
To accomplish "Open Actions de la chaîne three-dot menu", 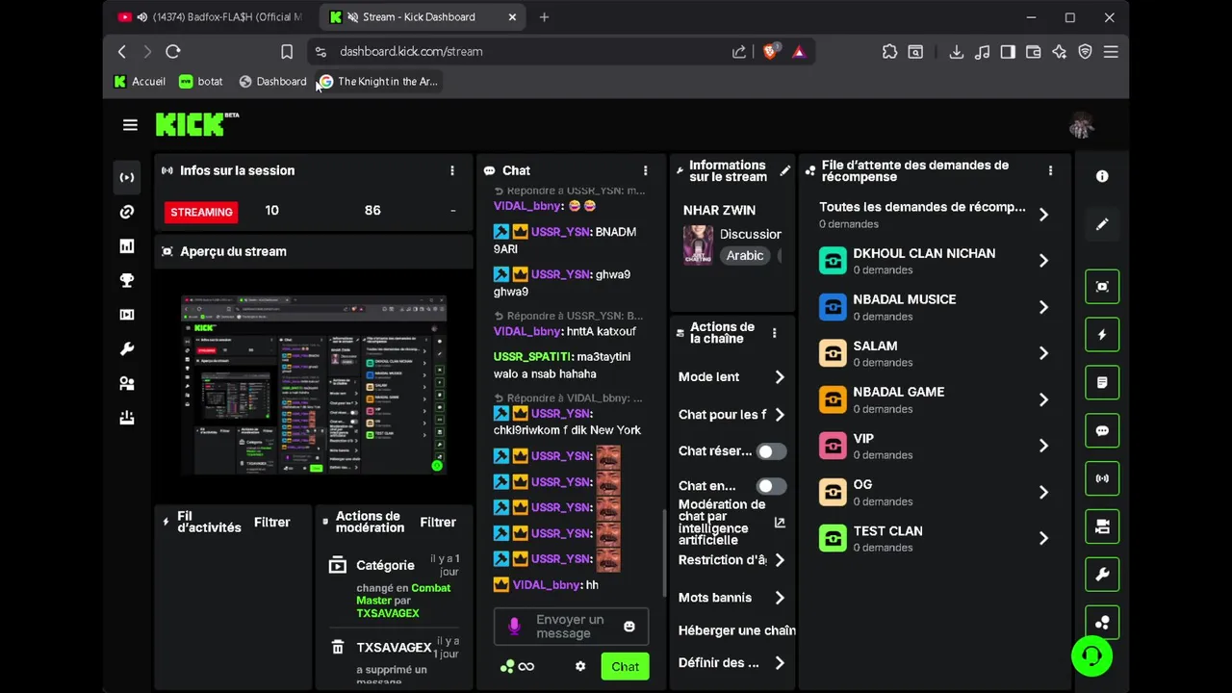I will 775,333.
